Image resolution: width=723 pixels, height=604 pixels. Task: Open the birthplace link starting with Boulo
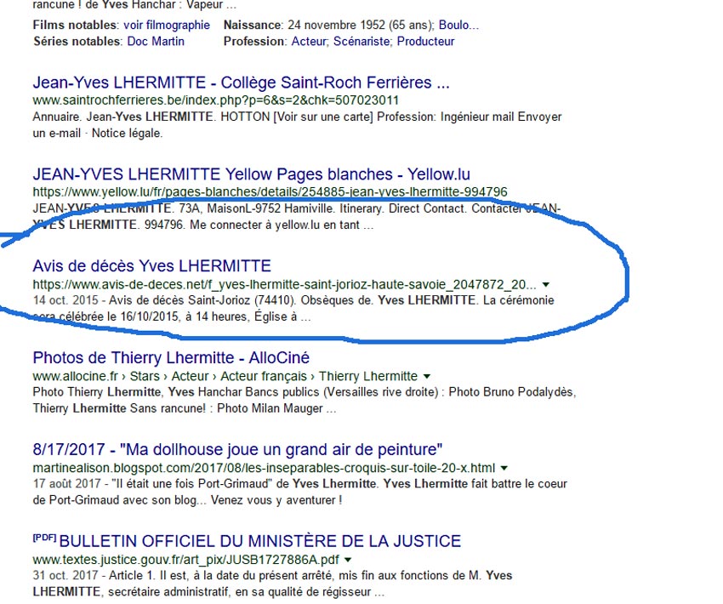click(458, 25)
